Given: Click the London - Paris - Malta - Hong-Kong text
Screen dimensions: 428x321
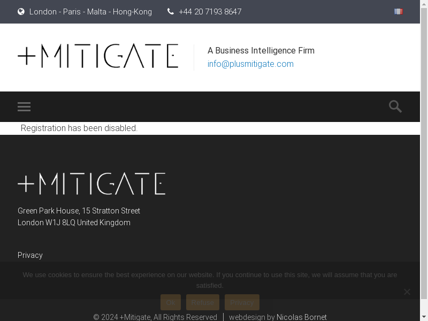Looking at the screenshot, I should (90, 11).
